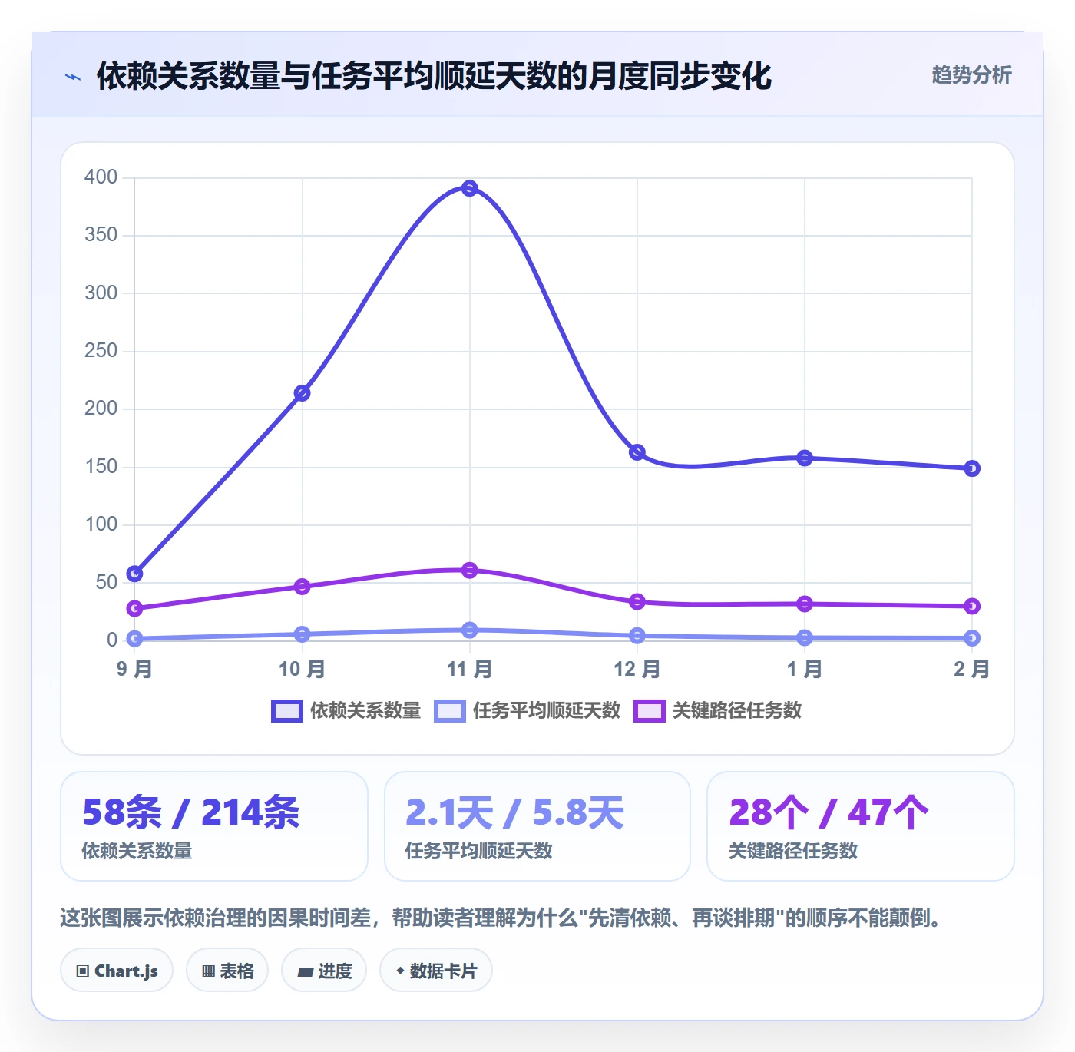The image size is (1075, 1052).
Task: Click the 关键路径任务数 caption under 28个 / 47个
Action: coord(793,851)
